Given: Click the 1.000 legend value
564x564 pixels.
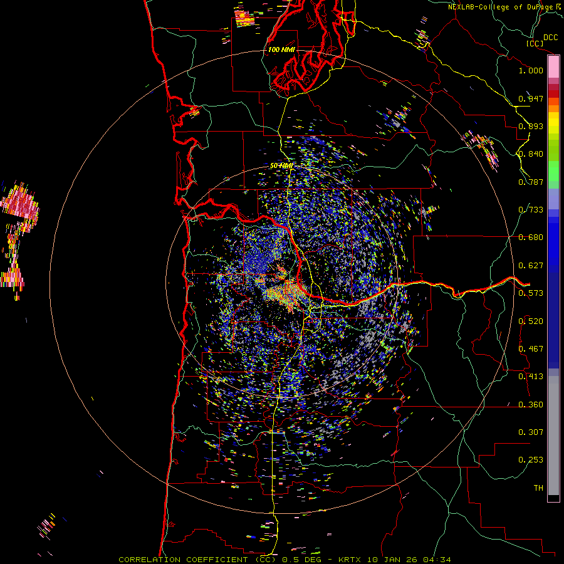Looking at the screenshot, I should 531,70.
